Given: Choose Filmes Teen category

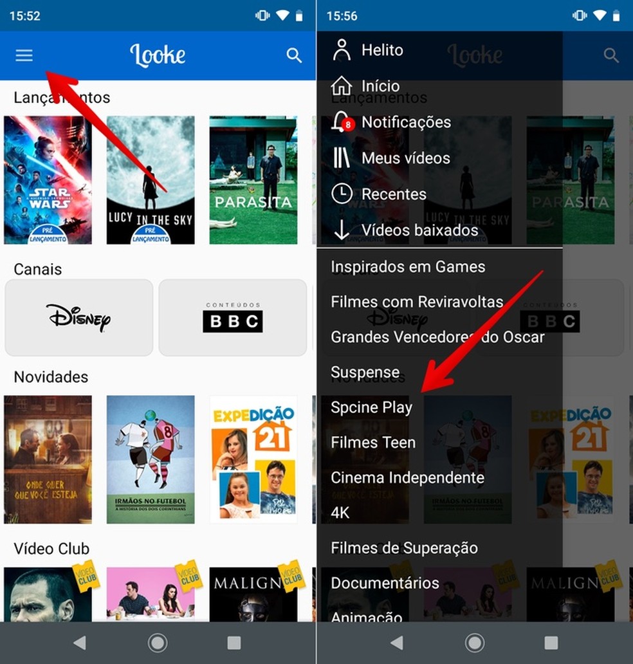Looking at the screenshot, I should pyautogui.click(x=373, y=443).
